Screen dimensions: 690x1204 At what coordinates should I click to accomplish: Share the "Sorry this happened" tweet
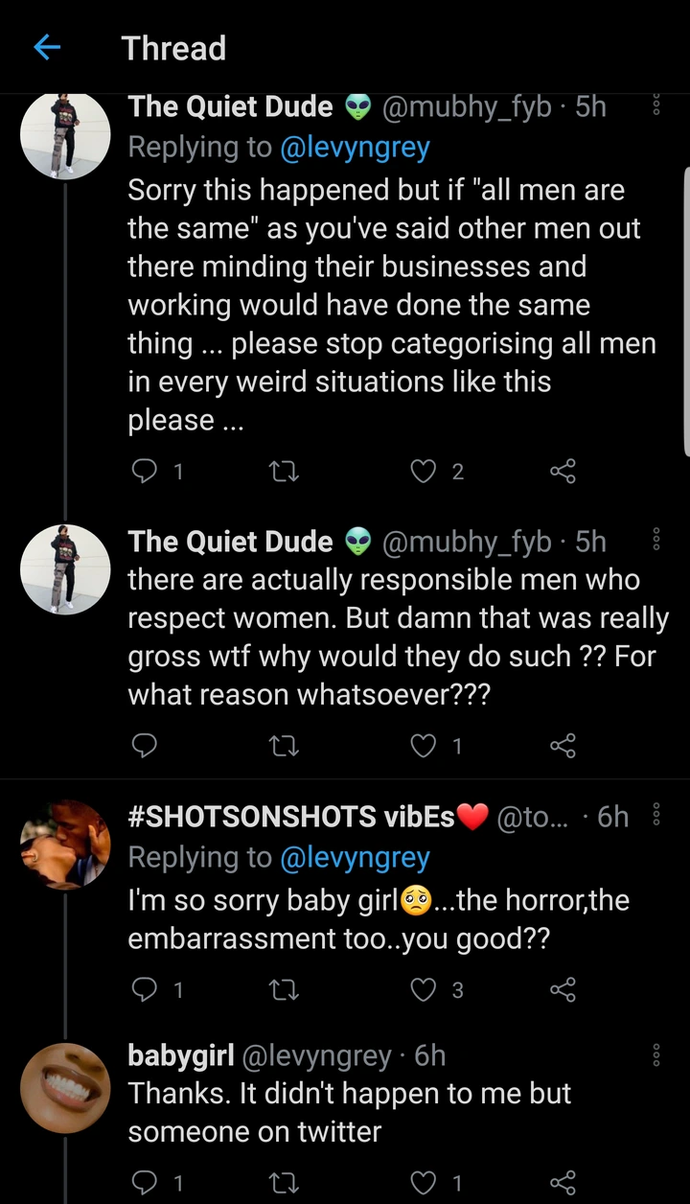[563, 471]
